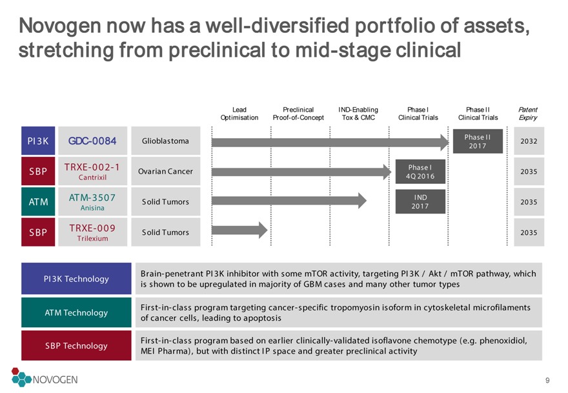The image size is (568, 393).
Task: Click the Phase II 2017 milestone box
Action: [x=478, y=141]
